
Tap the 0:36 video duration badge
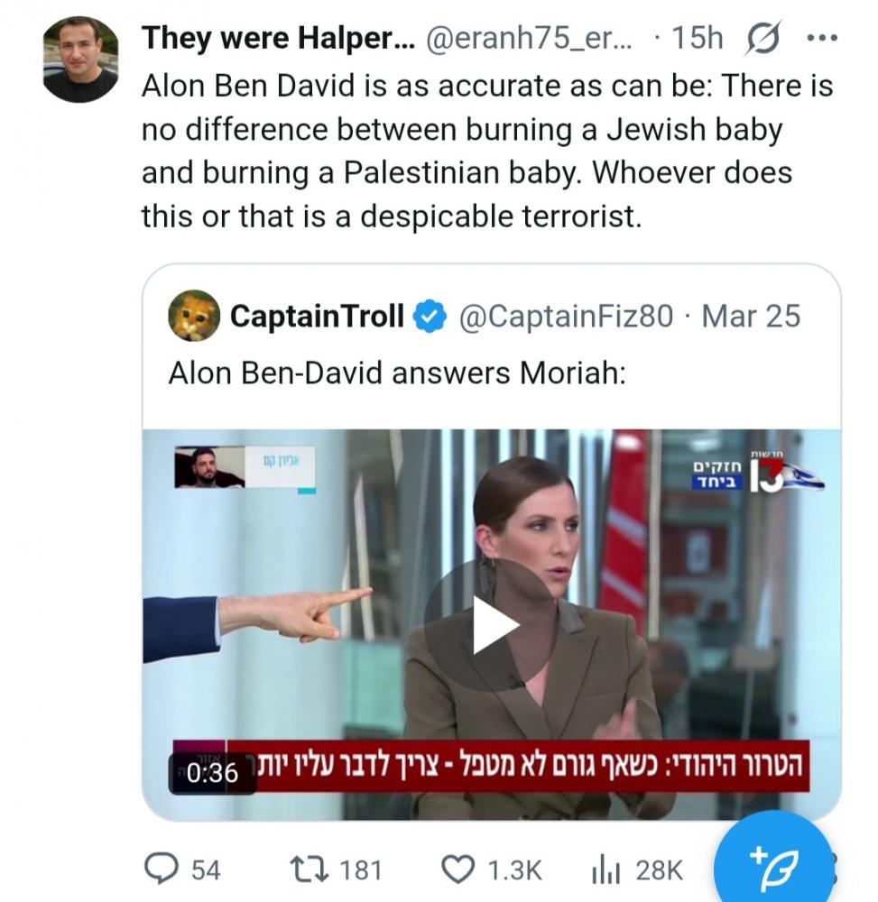pos(212,772)
